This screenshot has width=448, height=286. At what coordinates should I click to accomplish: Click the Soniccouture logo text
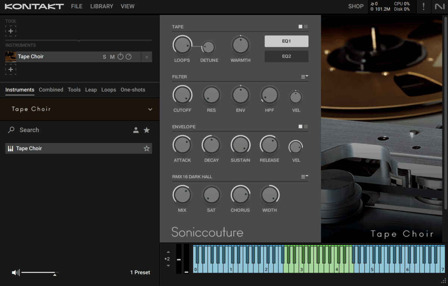pos(207,232)
